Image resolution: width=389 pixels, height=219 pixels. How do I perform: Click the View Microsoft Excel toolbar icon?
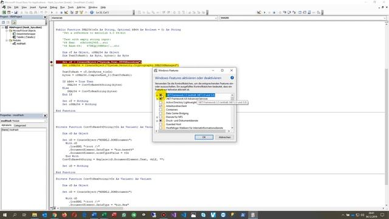pyautogui.click(x=4, y=12)
